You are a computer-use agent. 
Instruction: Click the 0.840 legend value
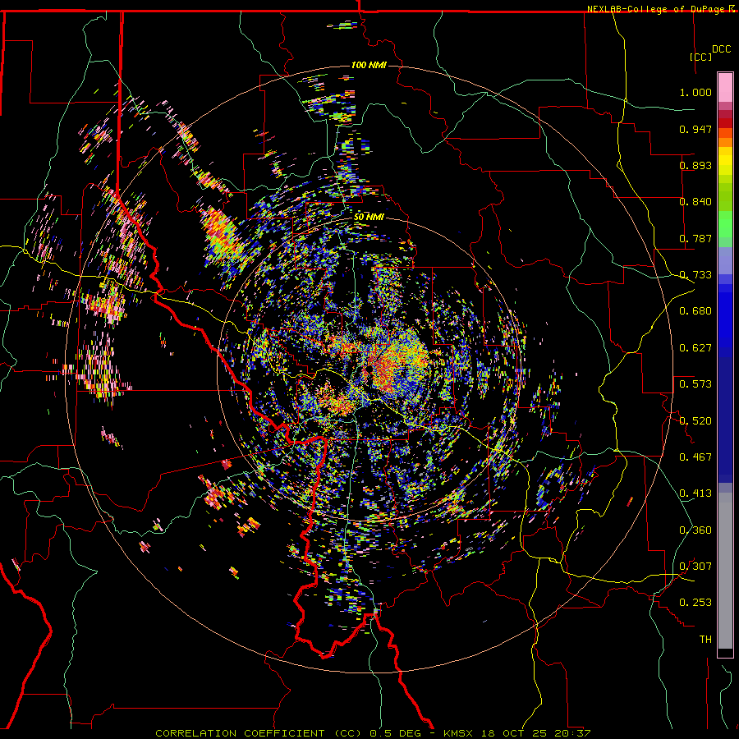[x=695, y=202]
